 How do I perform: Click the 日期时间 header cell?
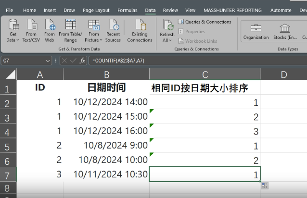tap(106, 87)
